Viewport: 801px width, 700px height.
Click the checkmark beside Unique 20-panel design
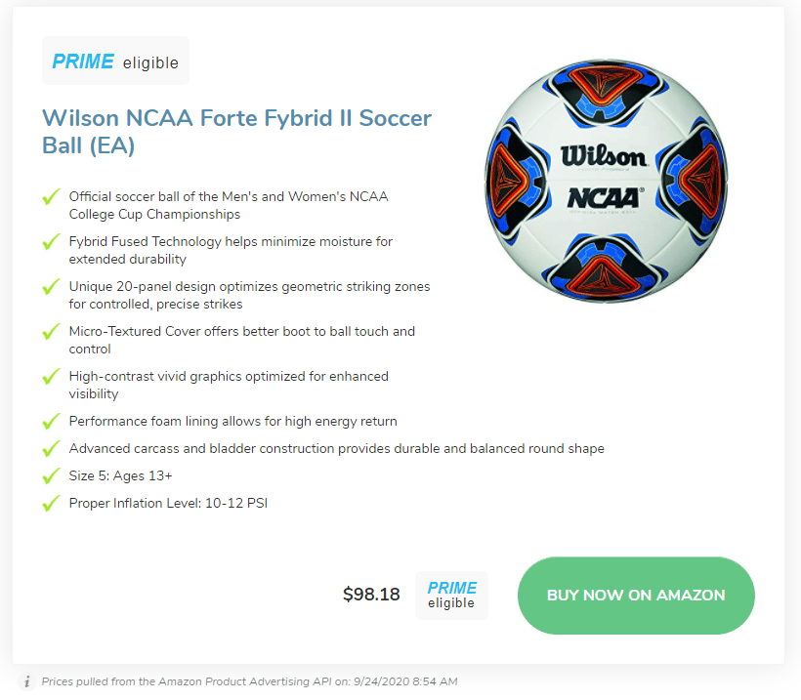pyautogui.click(x=51, y=286)
